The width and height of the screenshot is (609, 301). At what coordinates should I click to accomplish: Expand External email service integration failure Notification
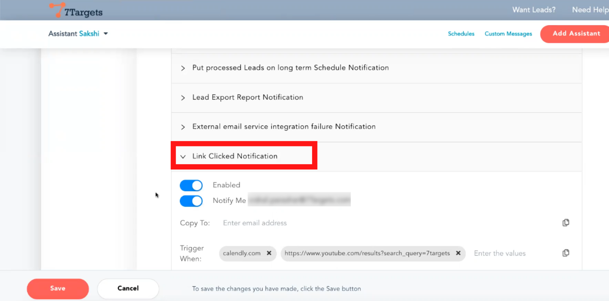tap(284, 127)
